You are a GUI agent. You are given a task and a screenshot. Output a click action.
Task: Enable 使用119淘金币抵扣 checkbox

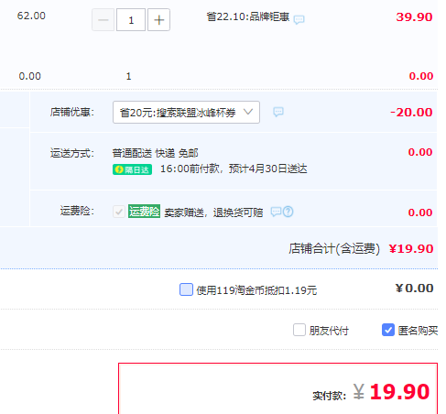coord(186,289)
